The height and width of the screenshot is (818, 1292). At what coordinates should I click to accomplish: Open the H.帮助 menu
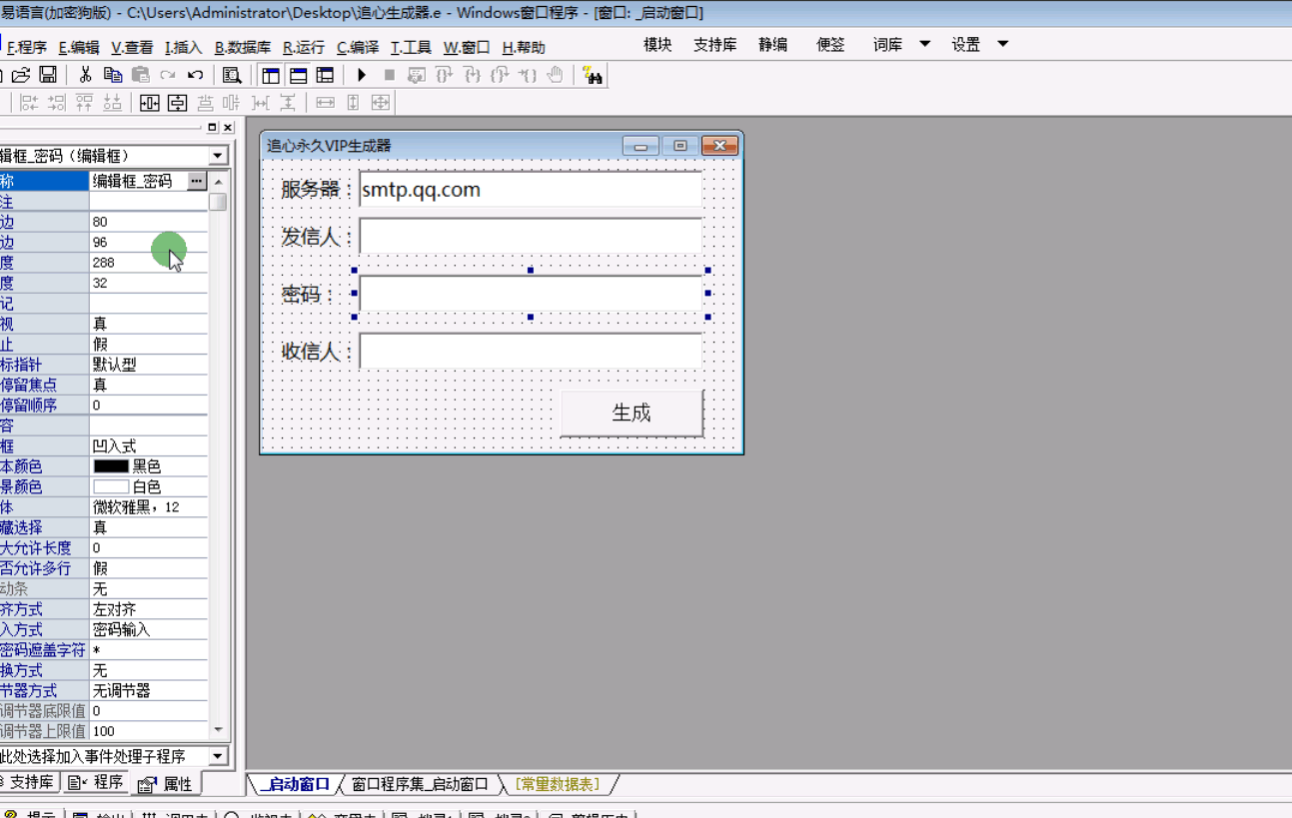click(x=524, y=47)
